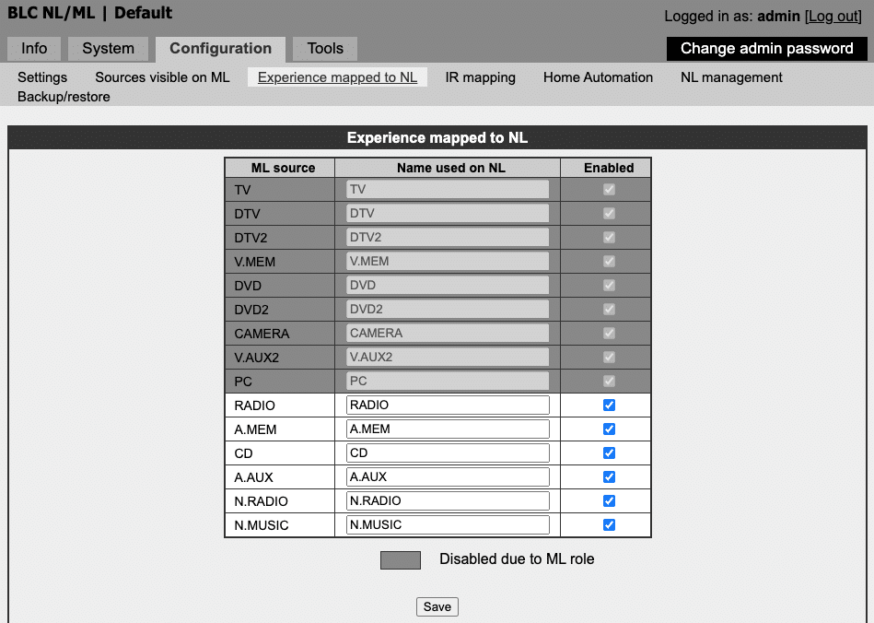This screenshot has height=623, width=874.
Task: Click the Log out link
Action: (833, 17)
